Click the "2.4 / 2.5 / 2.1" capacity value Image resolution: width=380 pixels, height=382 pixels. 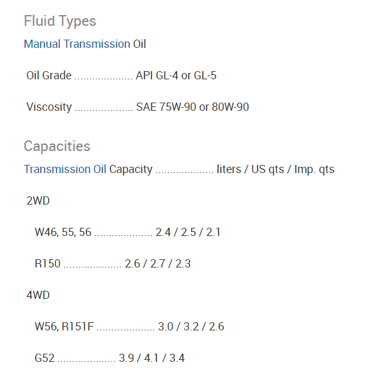click(188, 232)
